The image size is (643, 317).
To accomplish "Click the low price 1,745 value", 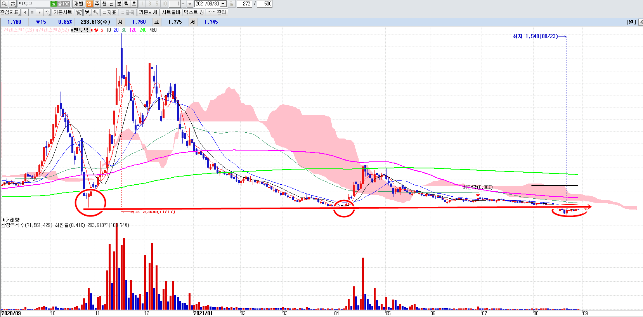I will tap(211, 22).
